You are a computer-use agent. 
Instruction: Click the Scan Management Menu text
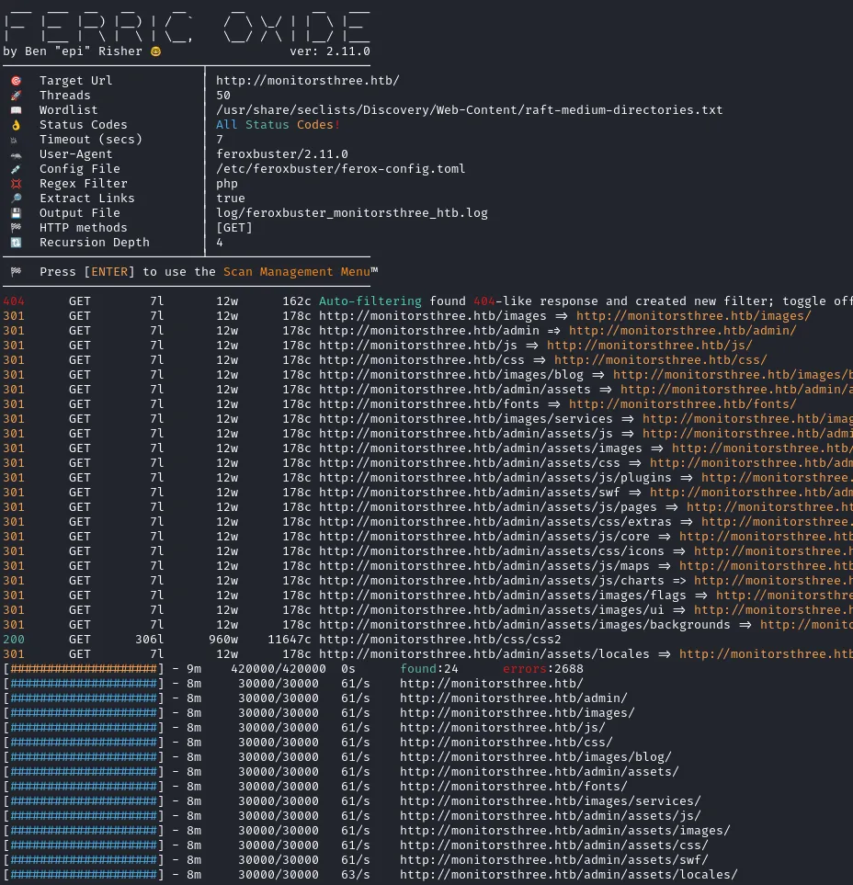(297, 272)
